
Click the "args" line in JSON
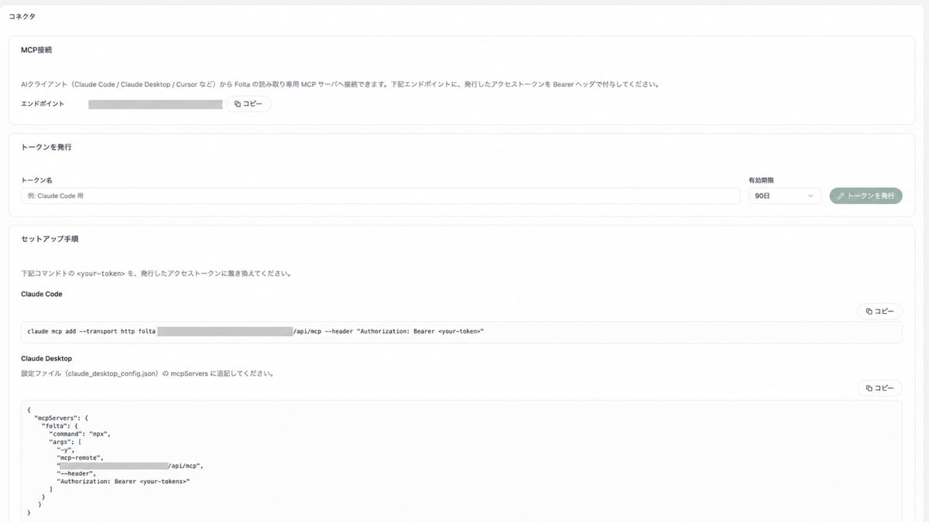tap(66, 442)
